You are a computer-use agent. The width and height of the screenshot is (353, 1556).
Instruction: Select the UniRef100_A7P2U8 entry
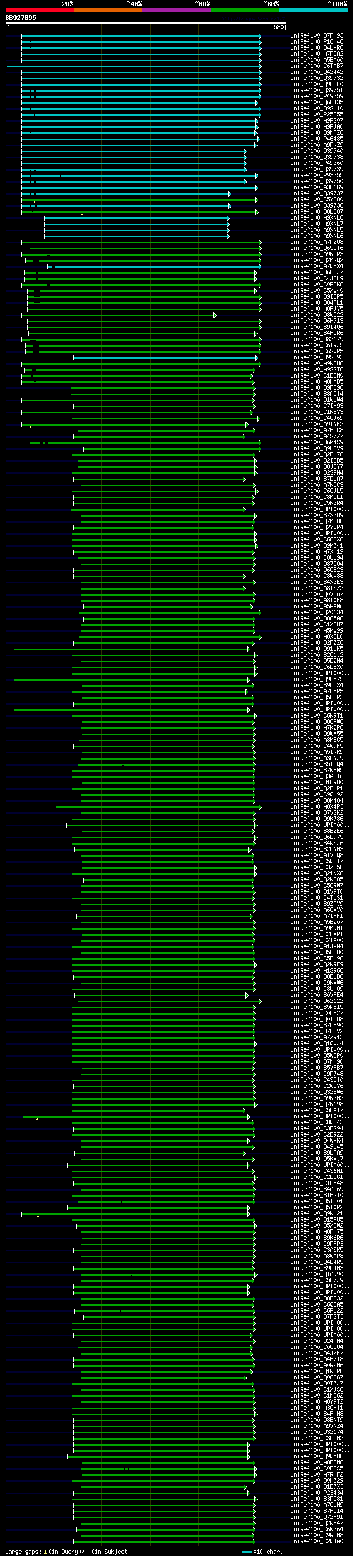click(317, 242)
